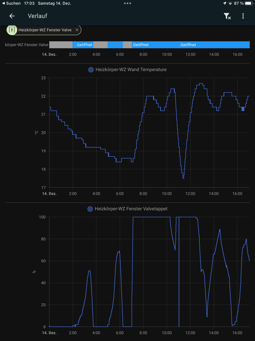
Task: Click the Wand Temperature legend color circle
Action: (x=91, y=70)
